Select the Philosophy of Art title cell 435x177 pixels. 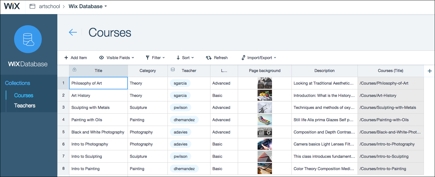[x=98, y=83]
